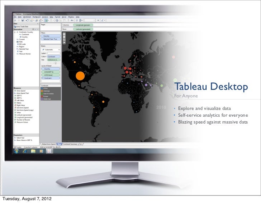Viewport: 261px width, 203px height.
Task: Click the Americas orange legend swatch
Action: [x=42, y=91]
